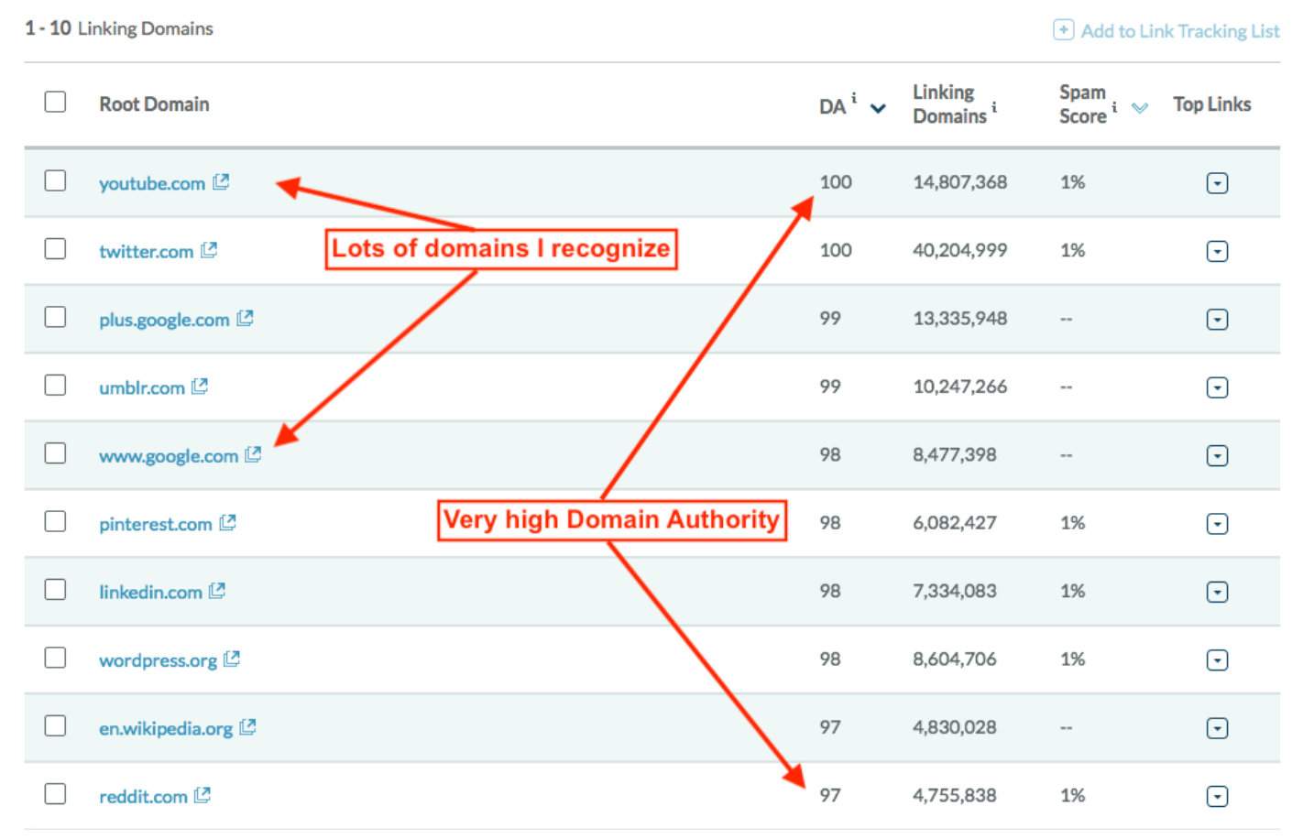Expand Top Links for plus.google.com
This screenshot has height=839, width=1292.
pyautogui.click(x=1217, y=320)
